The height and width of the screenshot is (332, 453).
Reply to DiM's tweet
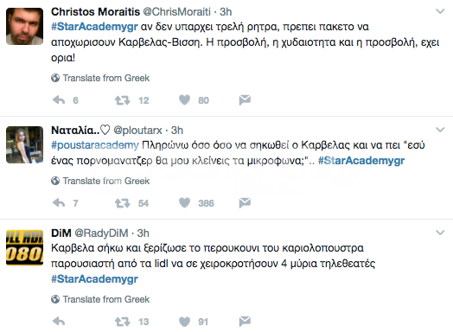(59, 322)
